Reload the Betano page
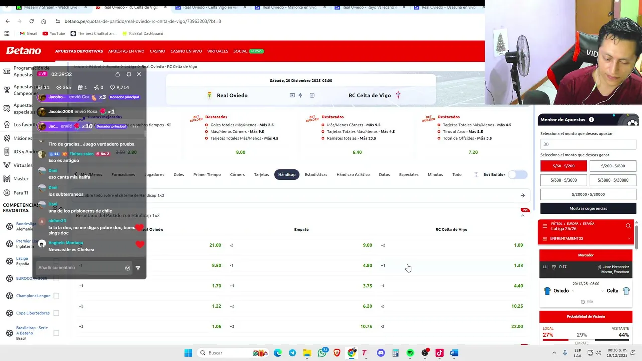Screen dimensions: 642x361 pyautogui.click(x=31, y=21)
